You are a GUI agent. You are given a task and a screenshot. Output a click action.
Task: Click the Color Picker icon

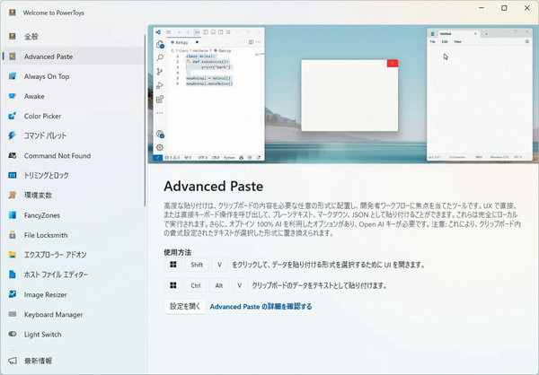pyautogui.click(x=13, y=116)
